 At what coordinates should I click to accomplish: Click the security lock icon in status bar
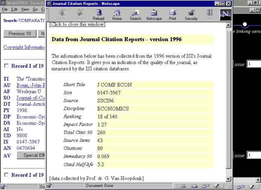(49, 186)
